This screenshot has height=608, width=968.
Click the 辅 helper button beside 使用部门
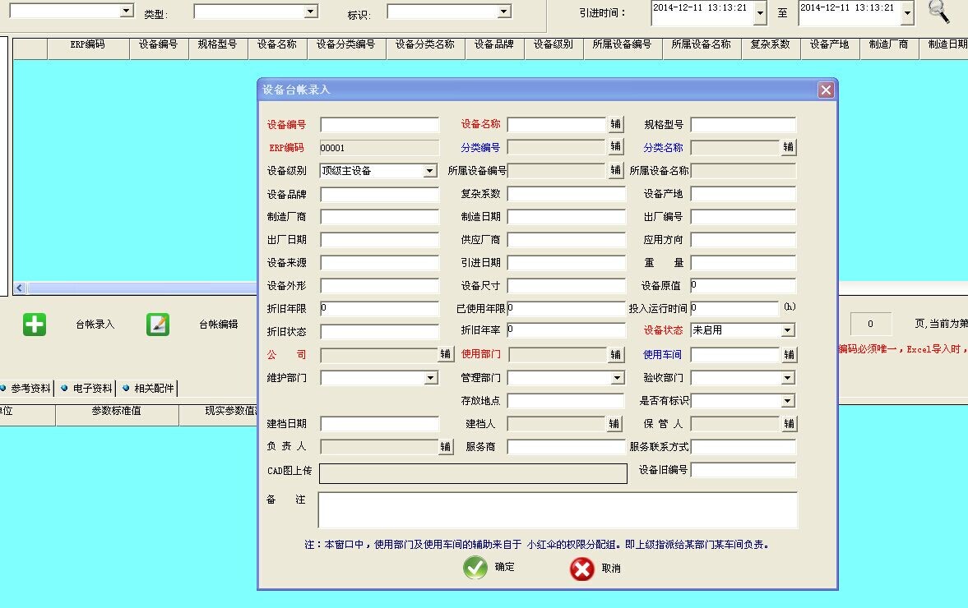click(615, 354)
